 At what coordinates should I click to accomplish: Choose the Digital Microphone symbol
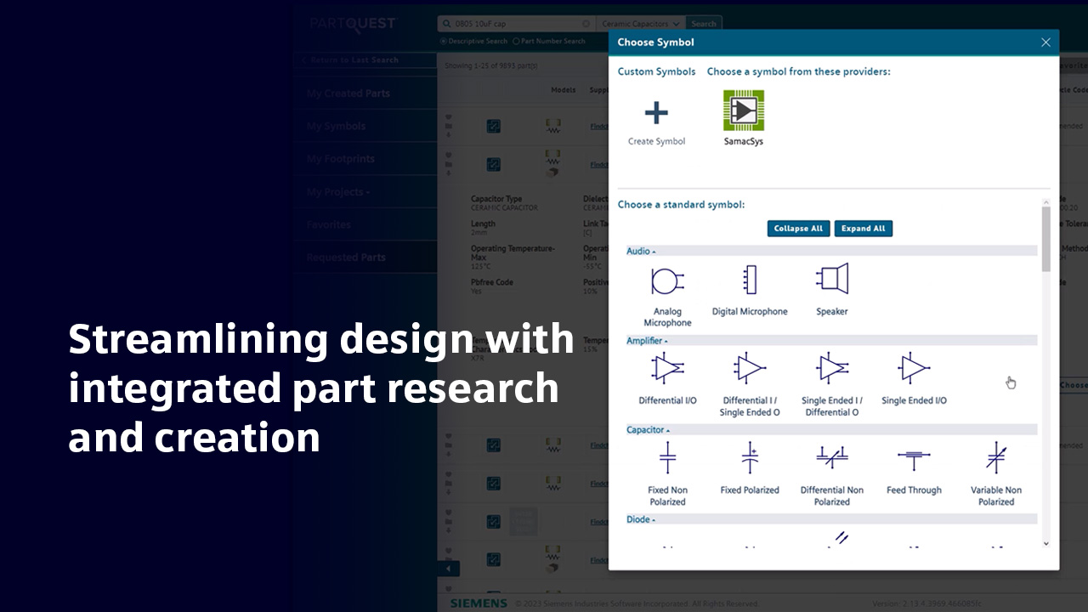[749, 280]
